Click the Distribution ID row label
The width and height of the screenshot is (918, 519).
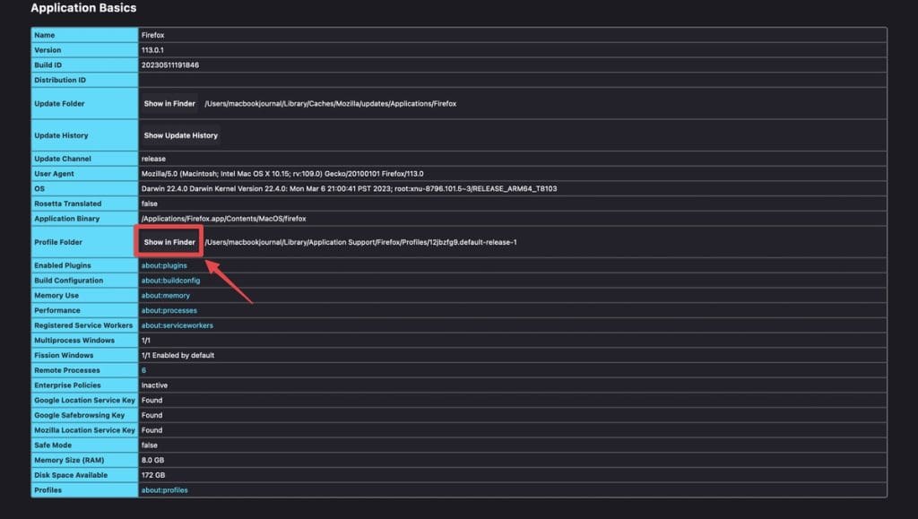click(x=60, y=80)
